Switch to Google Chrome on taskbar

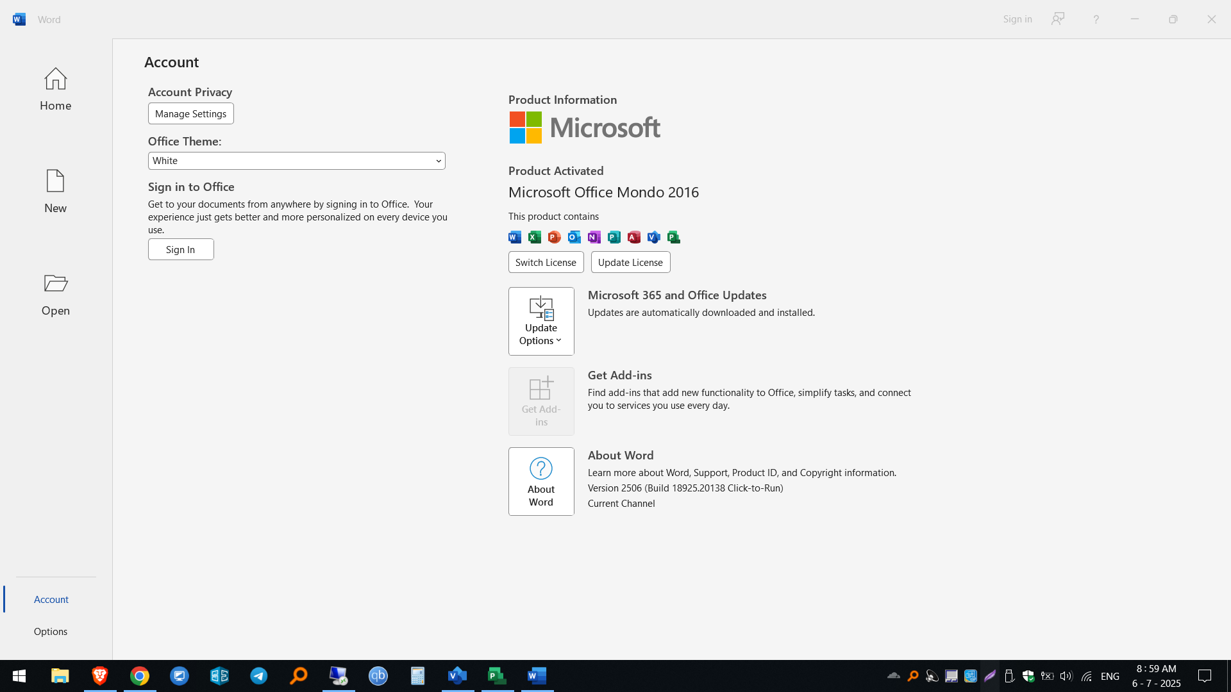click(140, 676)
